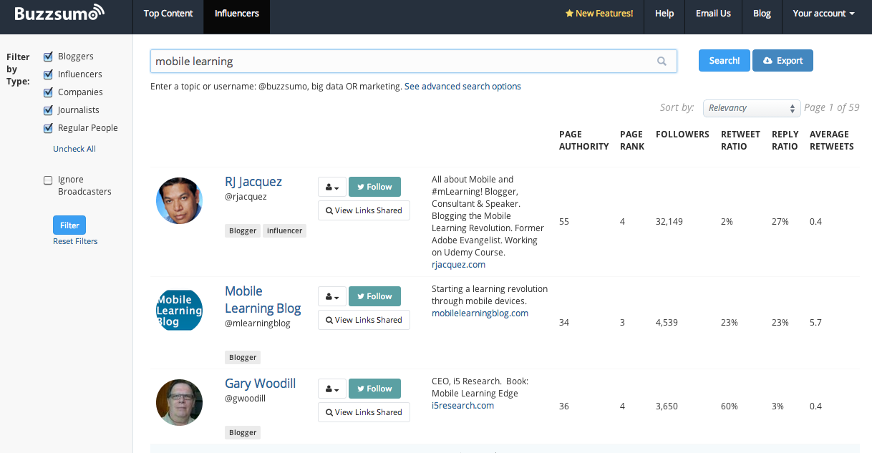The image size is (872, 453).
Task: View links shared by Mobile Learning Blog
Action: [364, 320]
